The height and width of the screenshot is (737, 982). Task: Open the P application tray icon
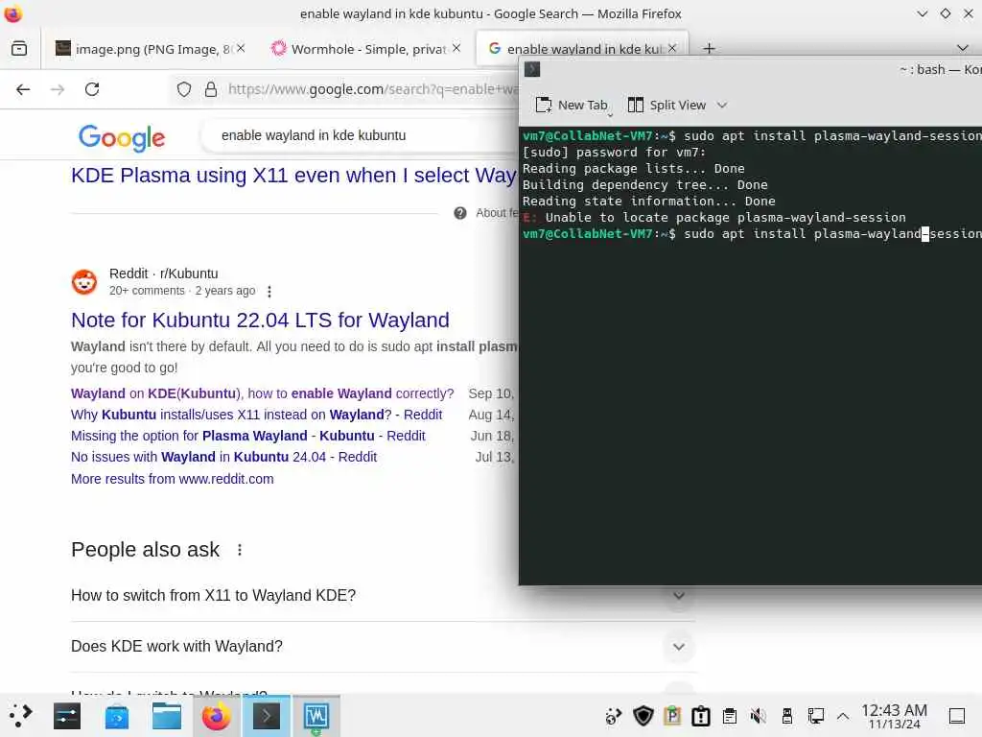point(672,716)
